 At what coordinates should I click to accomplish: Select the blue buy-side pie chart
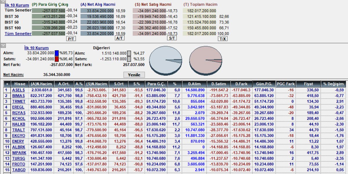point(166,60)
